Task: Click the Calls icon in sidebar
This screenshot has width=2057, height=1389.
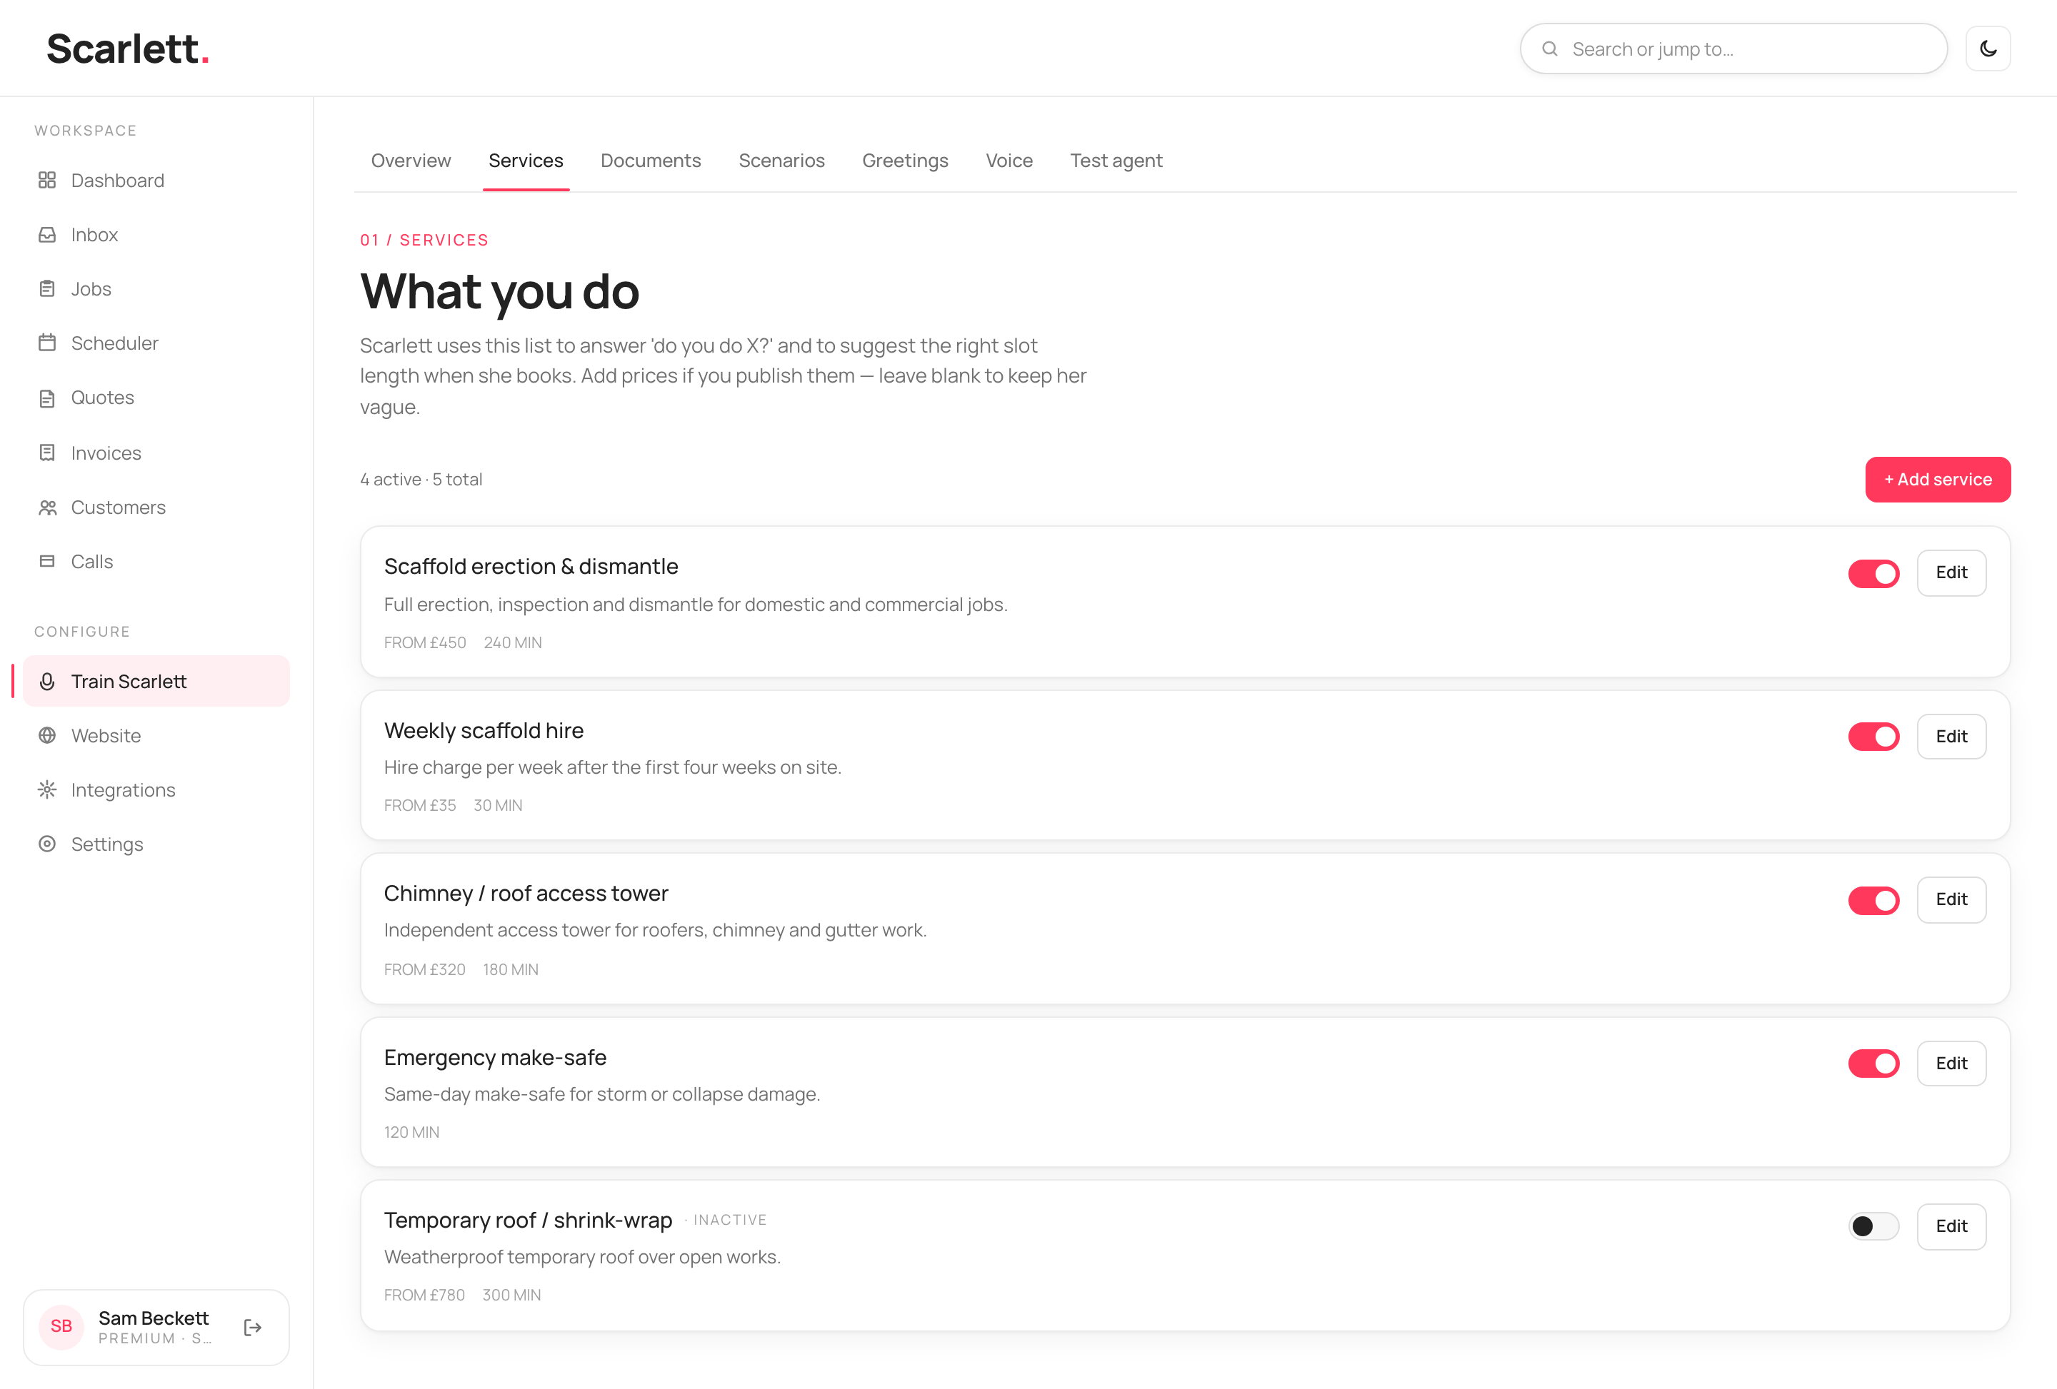Action: (47, 562)
